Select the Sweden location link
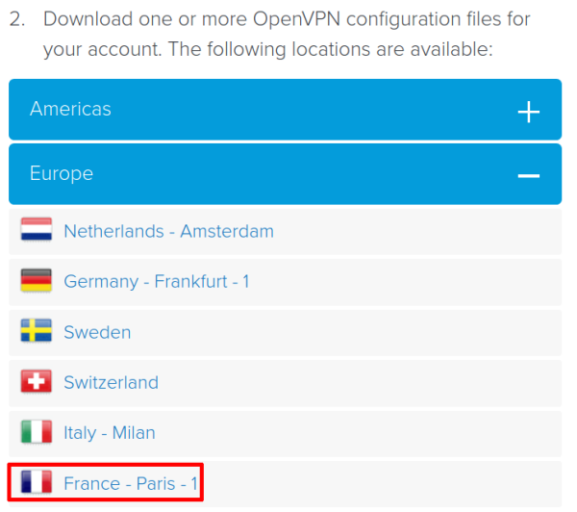 (97, 332)
